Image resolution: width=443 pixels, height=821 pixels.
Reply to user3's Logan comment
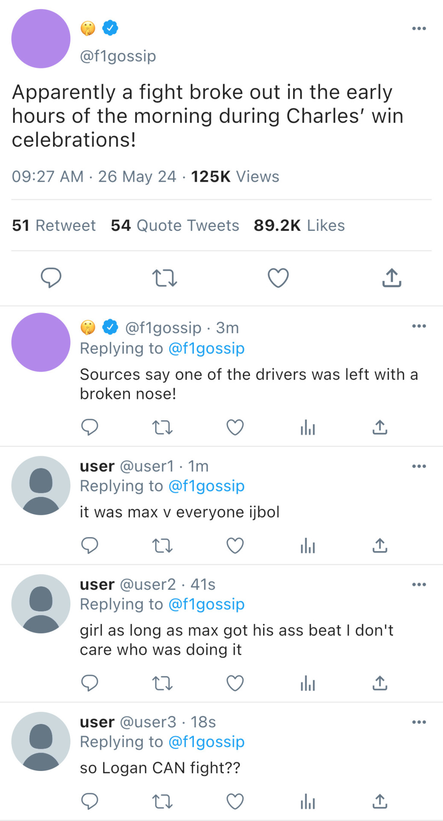coord(90,801)
